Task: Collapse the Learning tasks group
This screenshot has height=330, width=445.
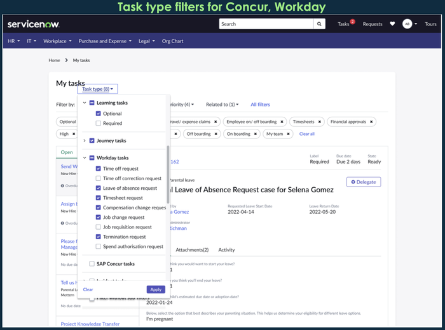Action: (85, 103)
